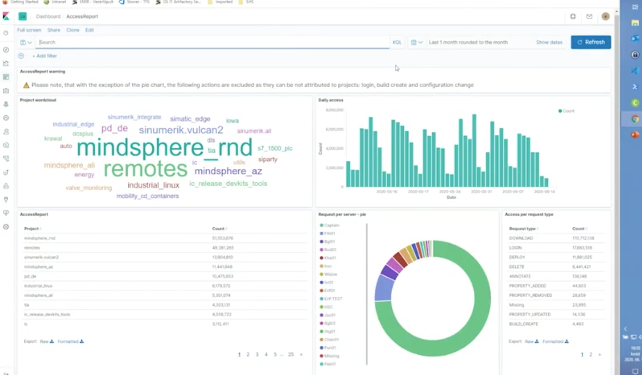Open Management gear icon in sidebar
642x375 pixels.
click(x=6, y=226)
